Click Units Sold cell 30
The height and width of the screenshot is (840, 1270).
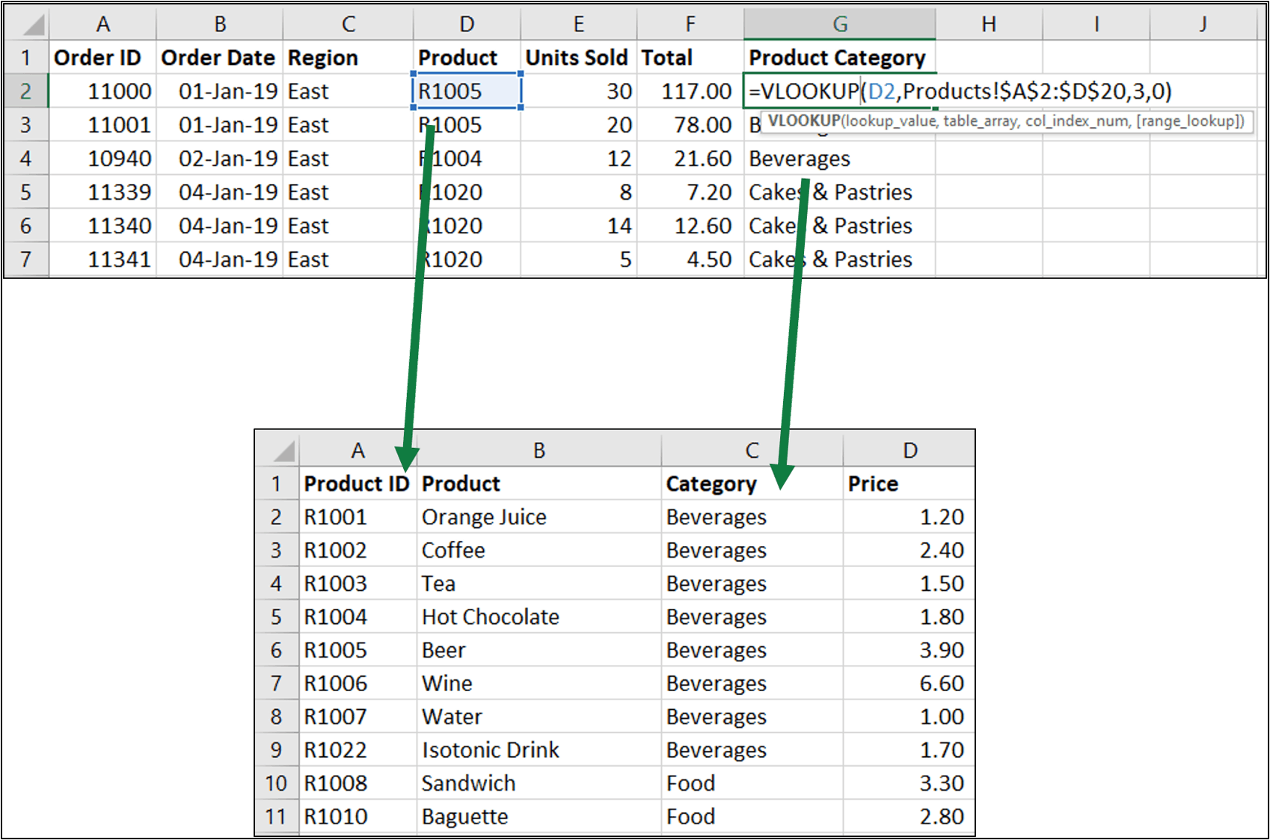click(x=578, y=91)
